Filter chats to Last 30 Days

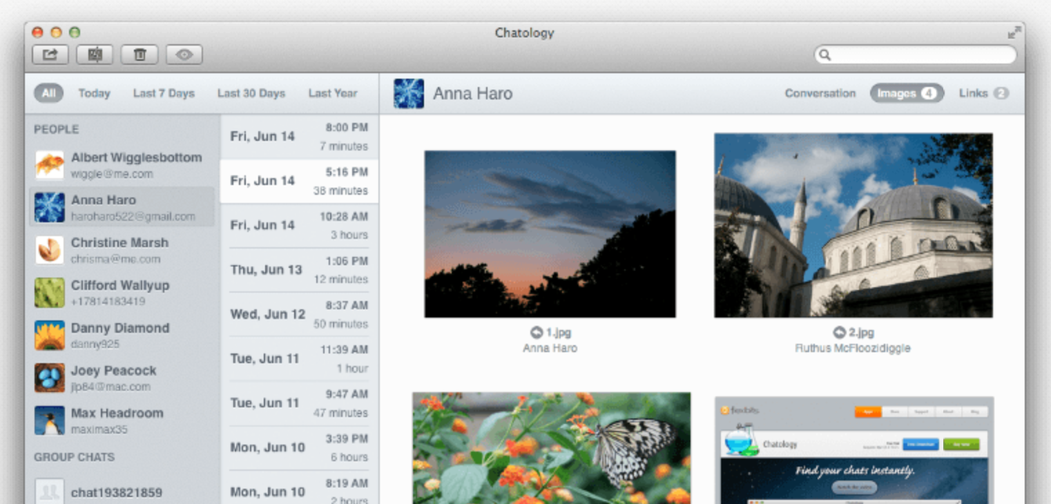click(x=251, y=93)
